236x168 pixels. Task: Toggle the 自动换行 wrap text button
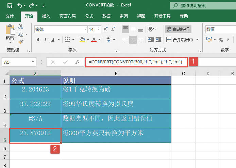(178, 29)
